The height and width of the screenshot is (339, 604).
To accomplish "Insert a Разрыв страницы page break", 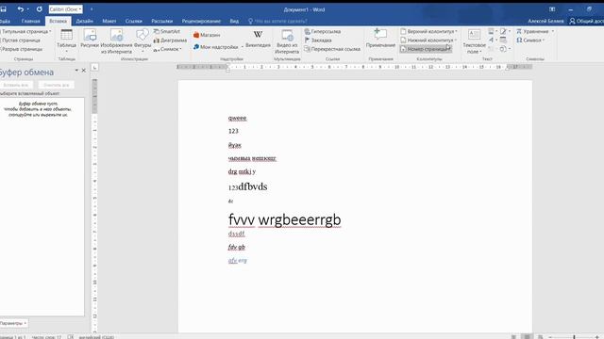I will (21, 49).
